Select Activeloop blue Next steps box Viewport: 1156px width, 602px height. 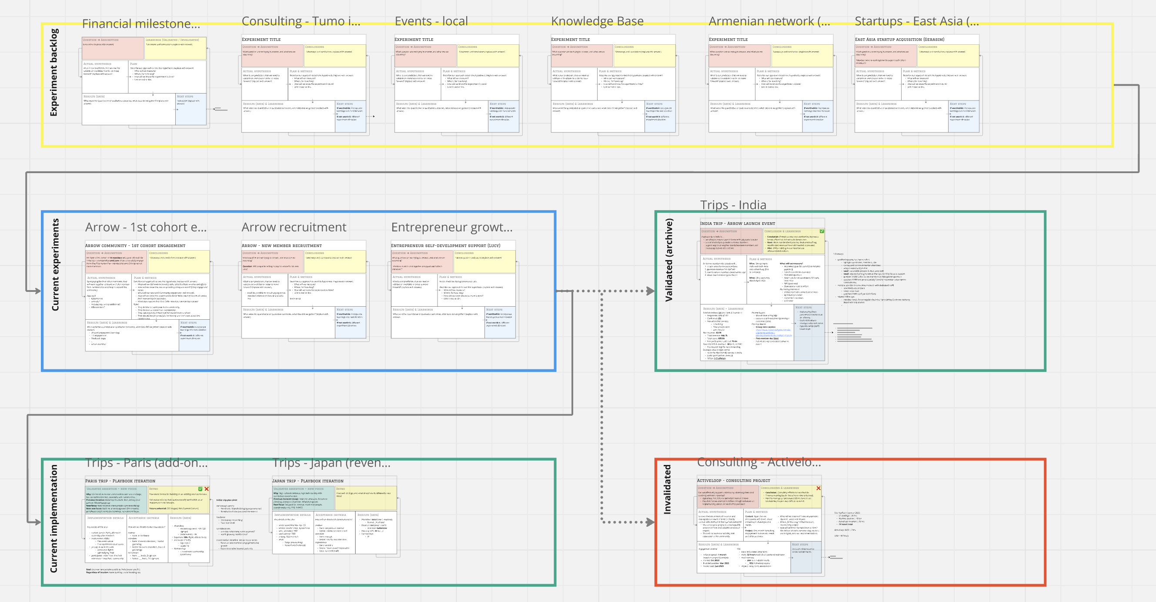[x=806, y=557]
